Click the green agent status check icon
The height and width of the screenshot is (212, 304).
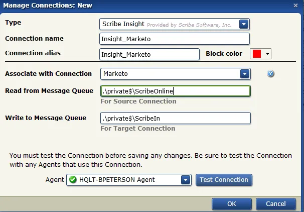(73, 179)
